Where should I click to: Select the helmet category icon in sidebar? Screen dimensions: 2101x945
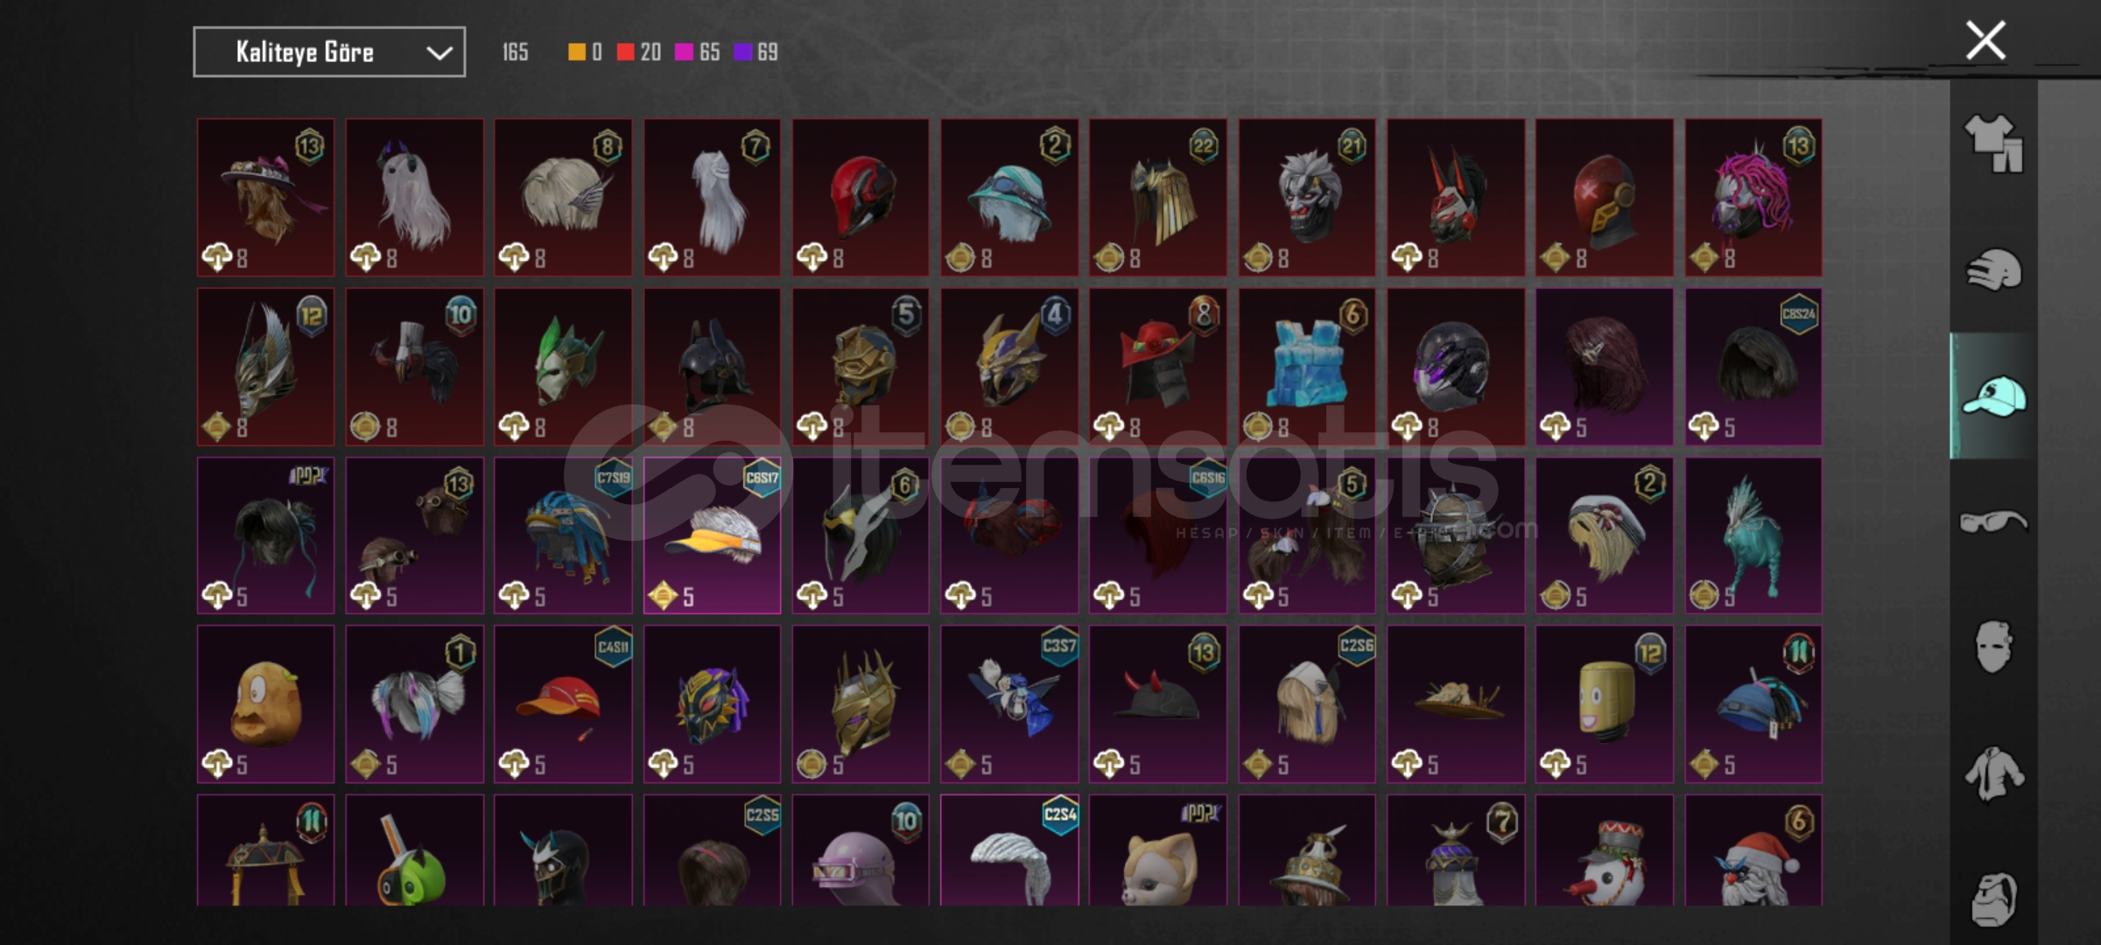tap(1993, 269)
